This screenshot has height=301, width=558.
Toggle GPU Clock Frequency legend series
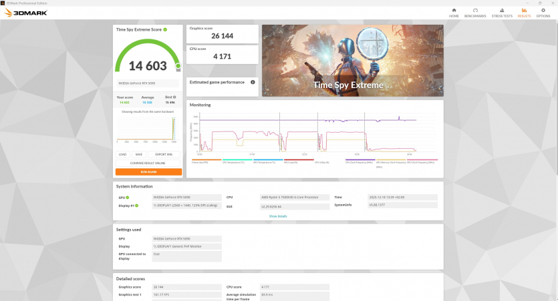tap(359, 162)
